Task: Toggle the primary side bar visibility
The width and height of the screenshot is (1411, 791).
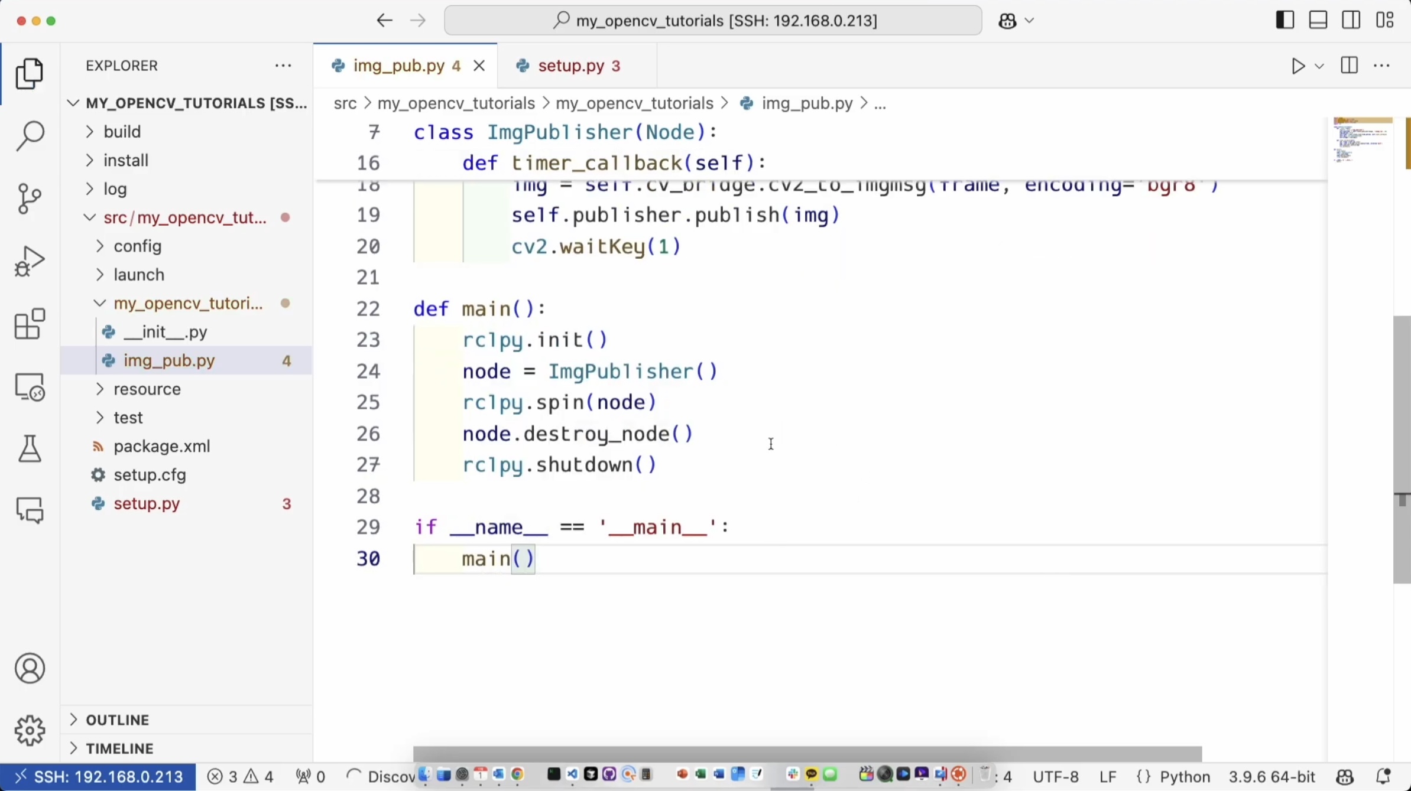Action: click(x=1285, y=21)
